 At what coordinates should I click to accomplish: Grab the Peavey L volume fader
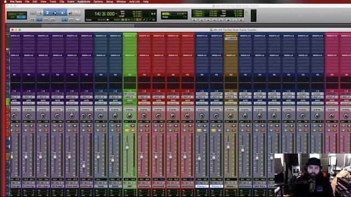[x=199, y=158]
